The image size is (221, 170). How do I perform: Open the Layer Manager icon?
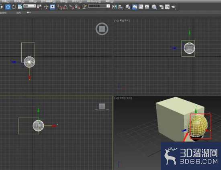coord(128,7)
